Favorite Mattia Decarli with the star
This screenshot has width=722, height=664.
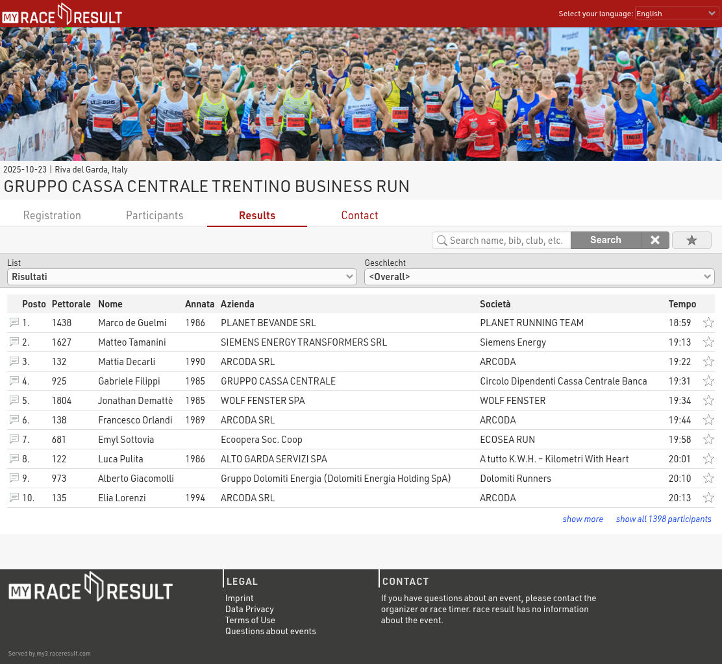click(x=708, y=361)
